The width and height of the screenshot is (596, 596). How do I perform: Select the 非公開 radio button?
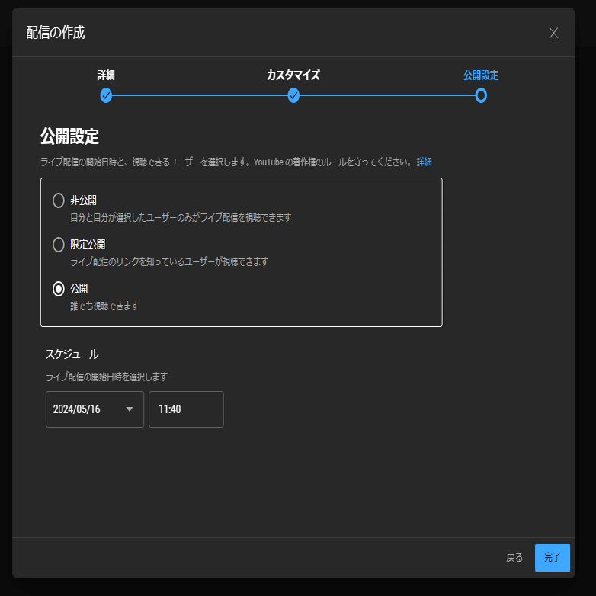coord(59,200)
